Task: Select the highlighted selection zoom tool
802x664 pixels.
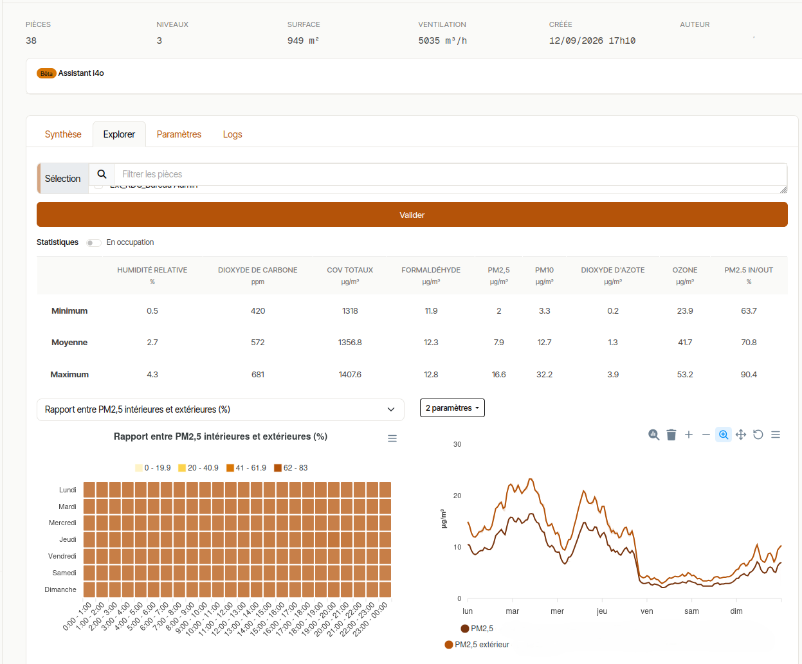Action: point(724,435)
